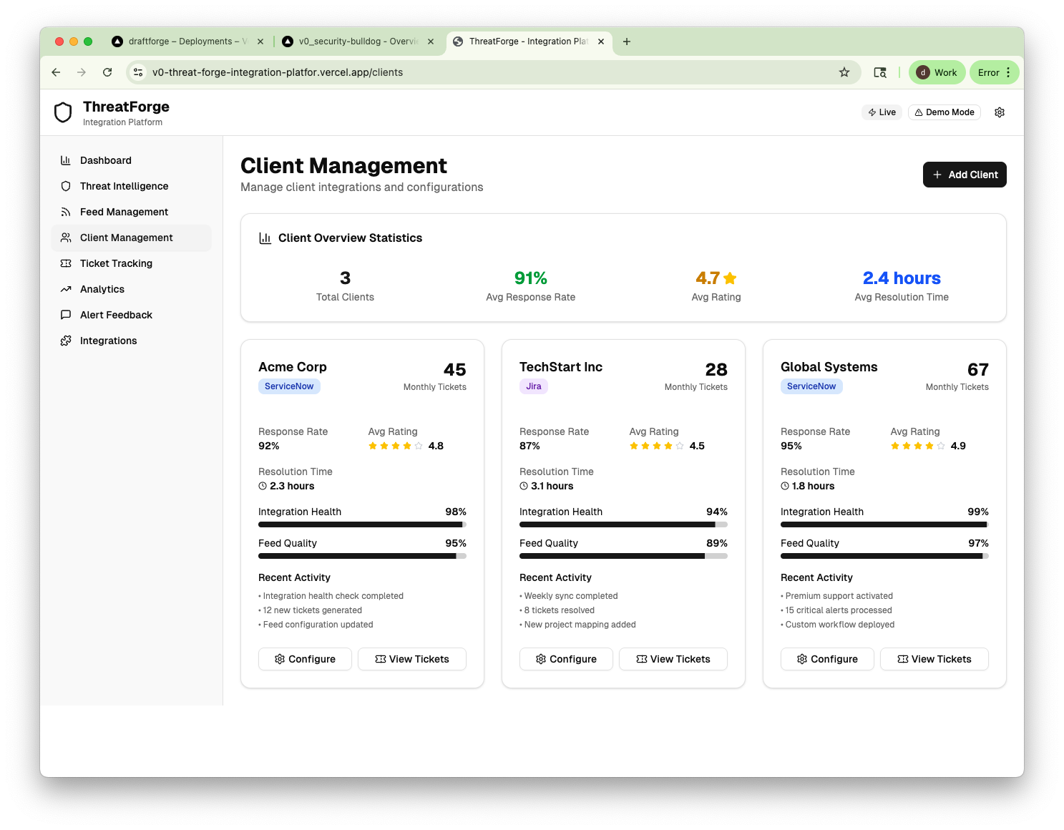Click the tab search icon in toolbar
1064x830 pixels.
coord(880,72)
